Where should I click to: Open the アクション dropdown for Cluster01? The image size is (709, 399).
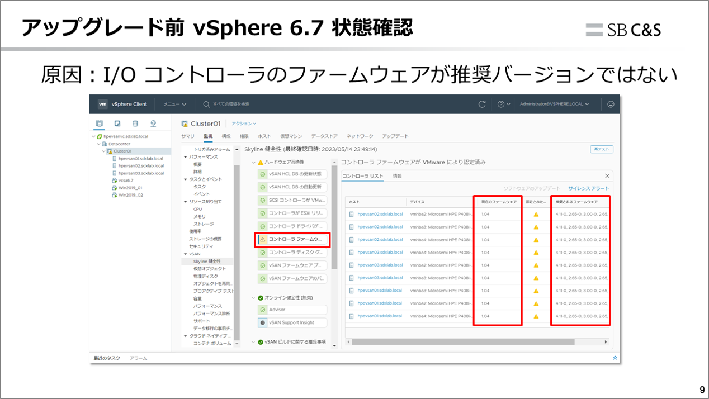244,123
